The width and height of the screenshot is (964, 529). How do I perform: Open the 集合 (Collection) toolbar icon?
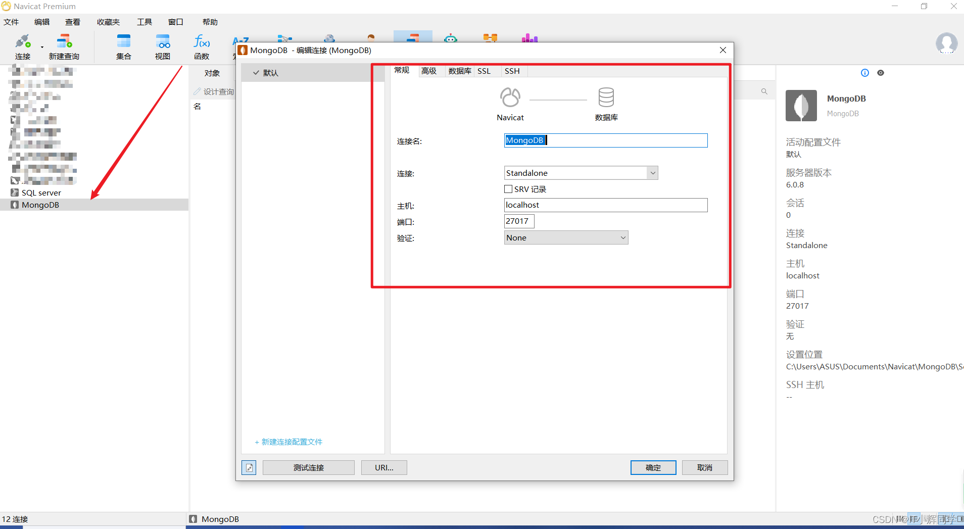click(124, 46)
